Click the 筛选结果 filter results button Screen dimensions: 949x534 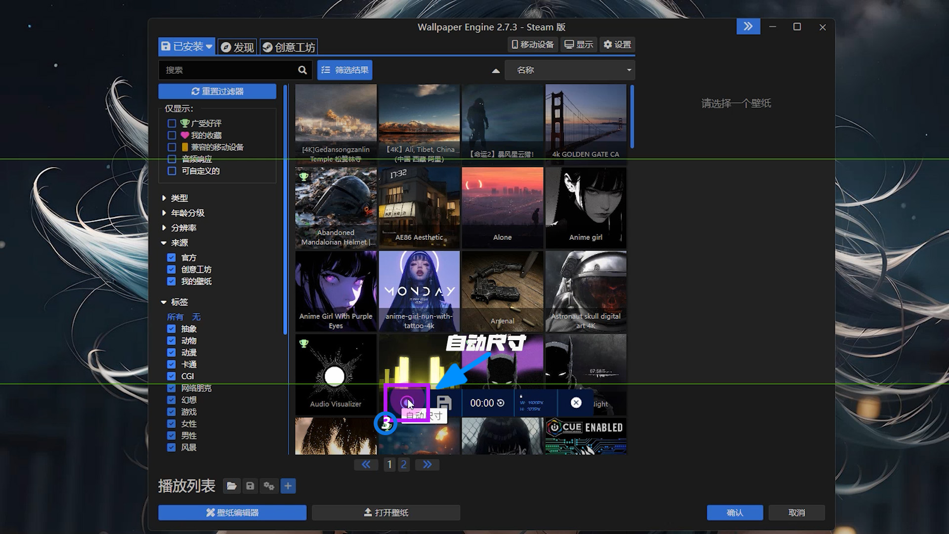(x=345, y=70)
